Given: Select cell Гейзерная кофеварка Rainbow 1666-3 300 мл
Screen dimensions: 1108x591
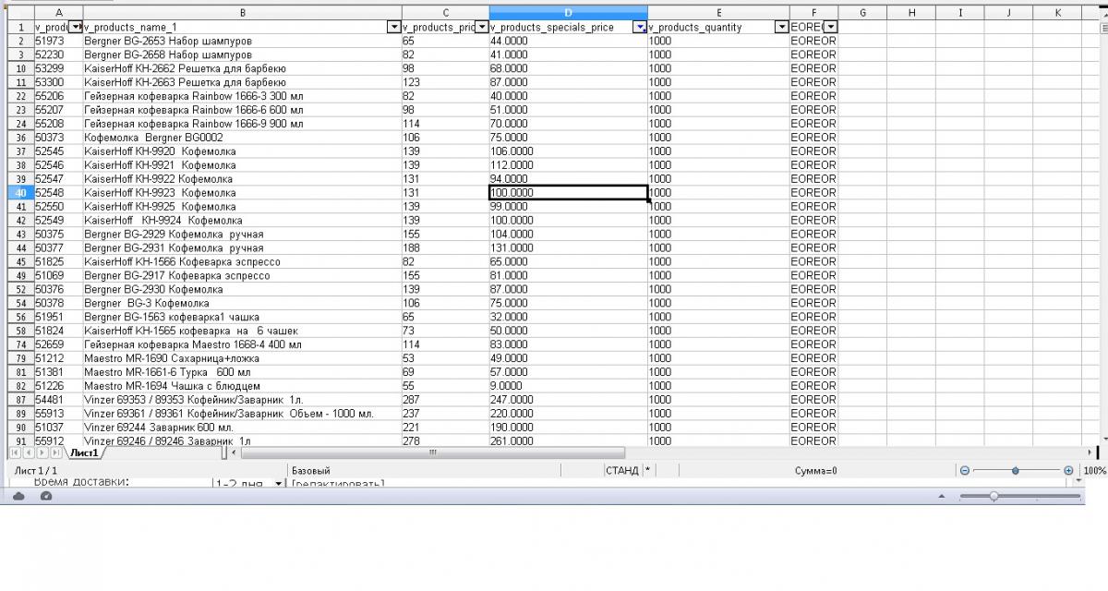Looking at the screenshot, I should pos(242,96).
